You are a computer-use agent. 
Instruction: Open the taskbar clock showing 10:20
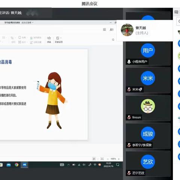pos(108,165)
